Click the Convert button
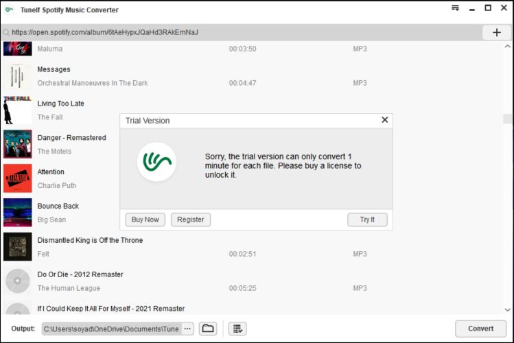This screenshot has width=514, height=343. [480, 329]
